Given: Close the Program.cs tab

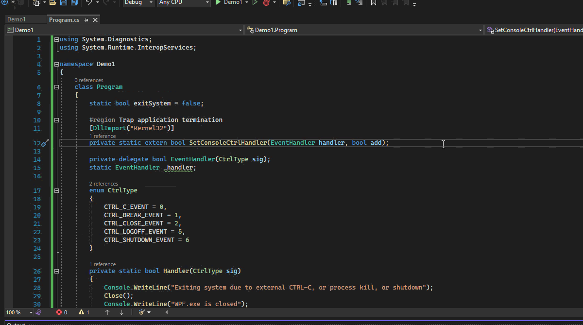Looking at the screenshot, I should pos(95,20).
